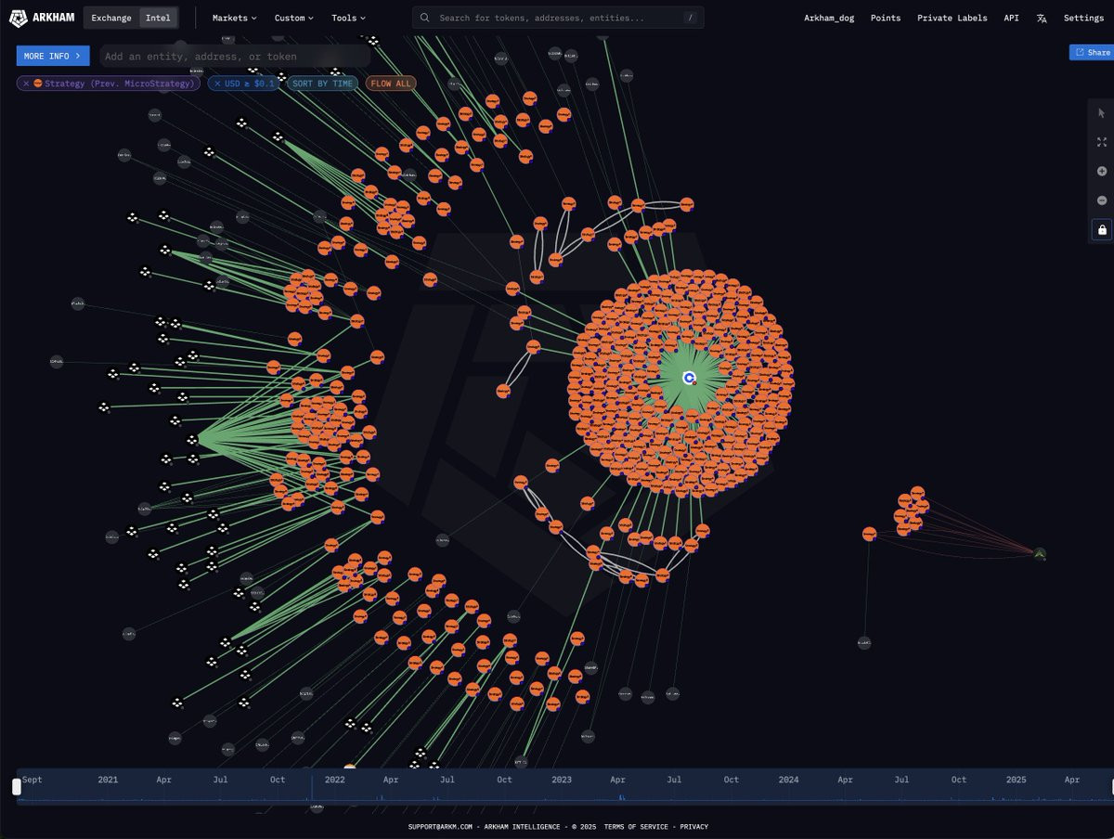This screenshot has width=1114, height=839.
Task: Click the central Coinbase node in the orange cluster
Action: (689, 379)
